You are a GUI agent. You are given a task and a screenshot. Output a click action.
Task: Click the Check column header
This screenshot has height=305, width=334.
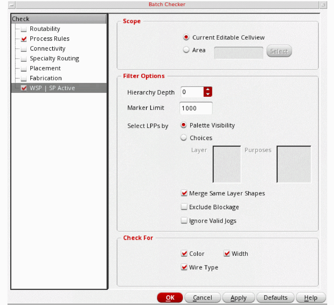(x=59, y=19)
